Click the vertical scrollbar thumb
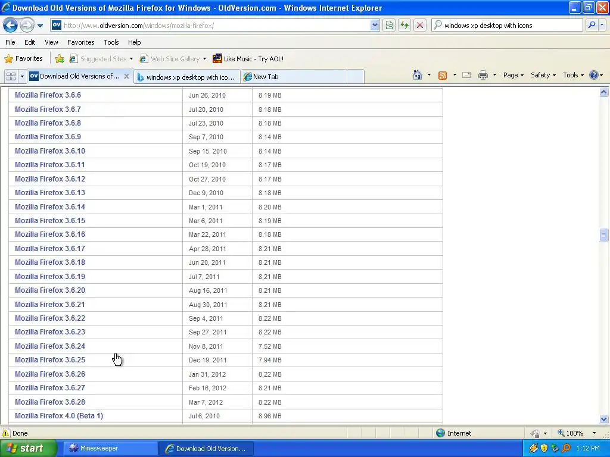The height and width of the screenshot is (457, 610). (603, 235)
